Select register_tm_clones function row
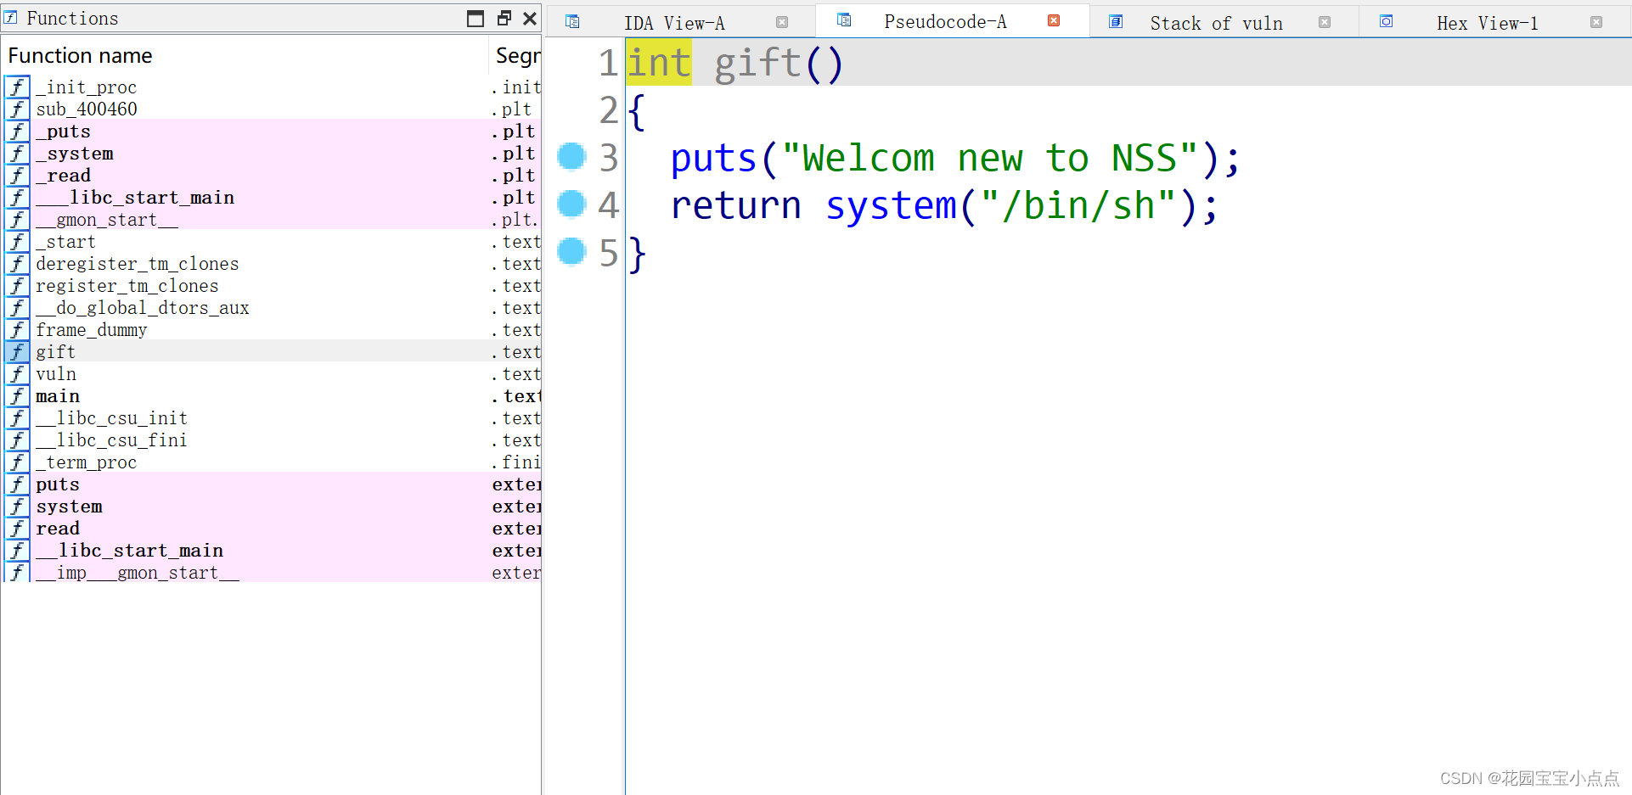The image size is (1632, 795). pos(271,286)
